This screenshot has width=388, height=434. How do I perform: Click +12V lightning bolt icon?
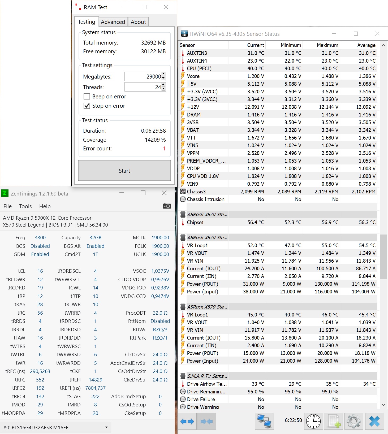tap(183, 107)
